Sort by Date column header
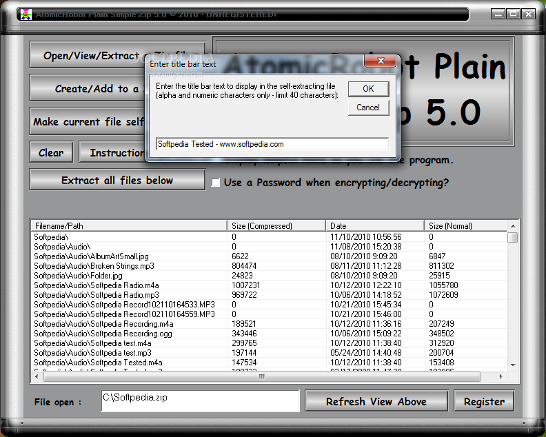546x437 pixels. click(375, 226)
